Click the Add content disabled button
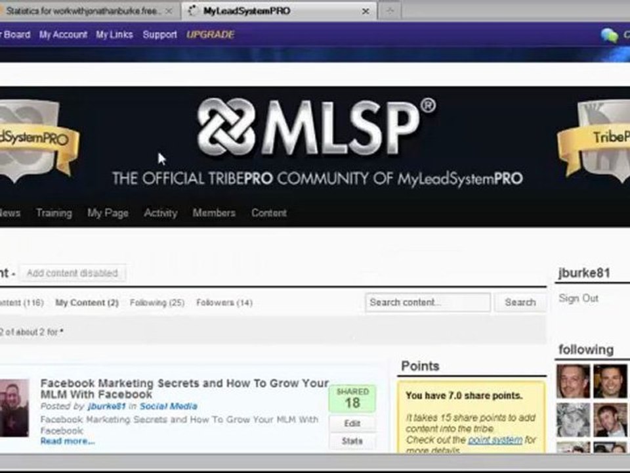The width and height of the screenshot is (630, 473). point(72,273)
